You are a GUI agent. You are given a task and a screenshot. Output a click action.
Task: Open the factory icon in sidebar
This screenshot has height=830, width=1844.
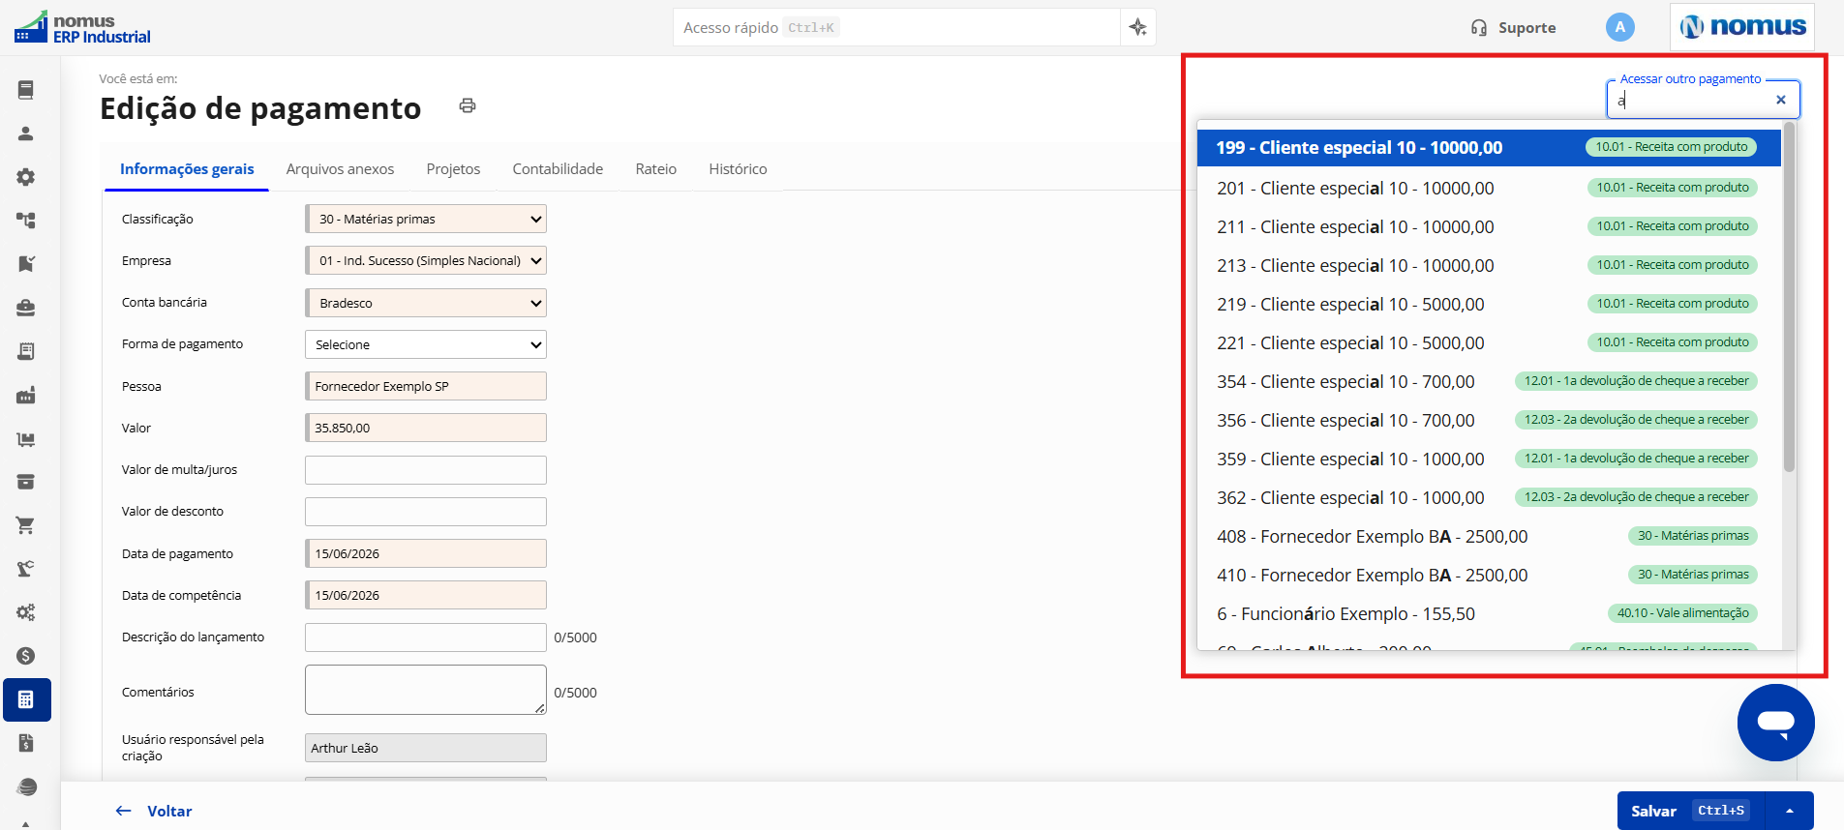click(x=26, y=395)
